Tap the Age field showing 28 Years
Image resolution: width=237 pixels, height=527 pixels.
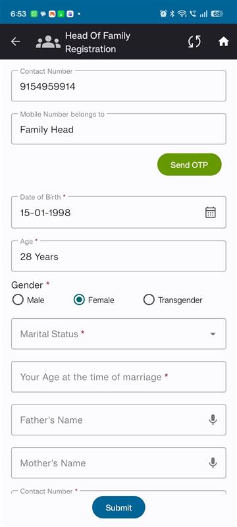coord(118,256)
